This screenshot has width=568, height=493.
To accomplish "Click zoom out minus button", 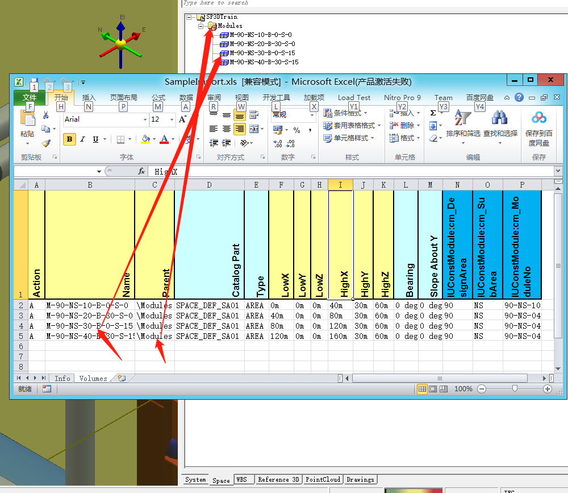I will click(x=482, y=390).
